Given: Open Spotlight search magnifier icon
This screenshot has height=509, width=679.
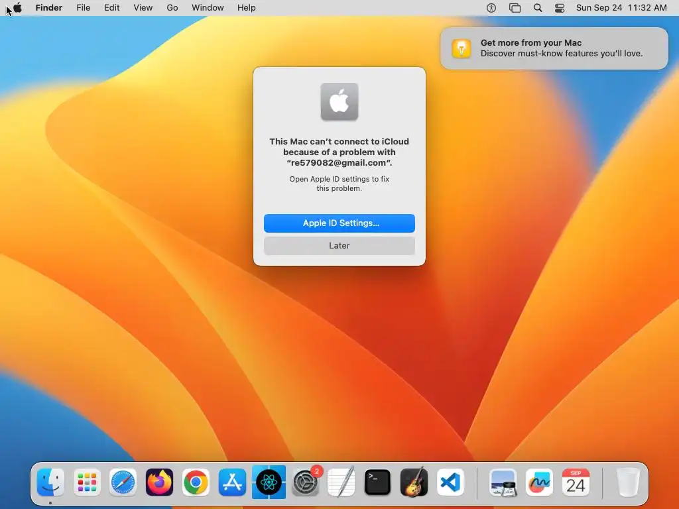Looking at the screenshot, I should (537, 8).
